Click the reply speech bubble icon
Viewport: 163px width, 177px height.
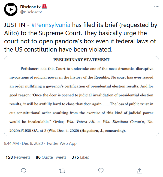[x=23, y=171]
